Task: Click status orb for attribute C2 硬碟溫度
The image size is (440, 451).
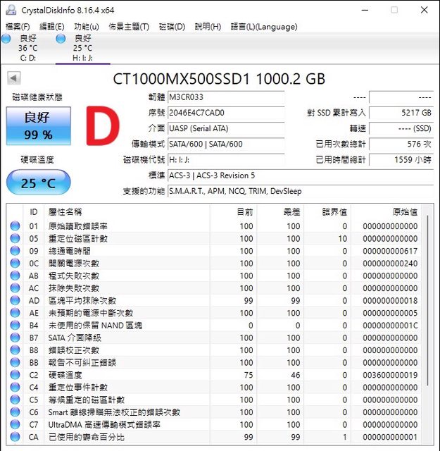Action: pyautogui.click(x=15, y=375)
